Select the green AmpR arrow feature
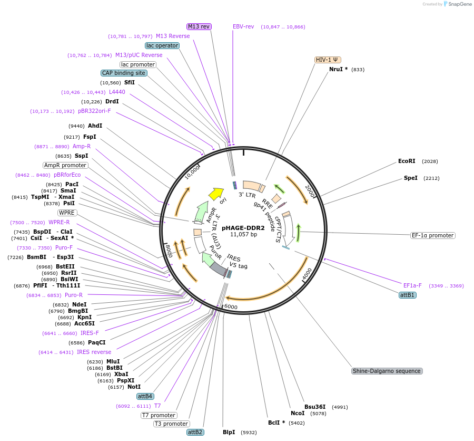This screenshot has width=474, height=441. coord(201,212)
